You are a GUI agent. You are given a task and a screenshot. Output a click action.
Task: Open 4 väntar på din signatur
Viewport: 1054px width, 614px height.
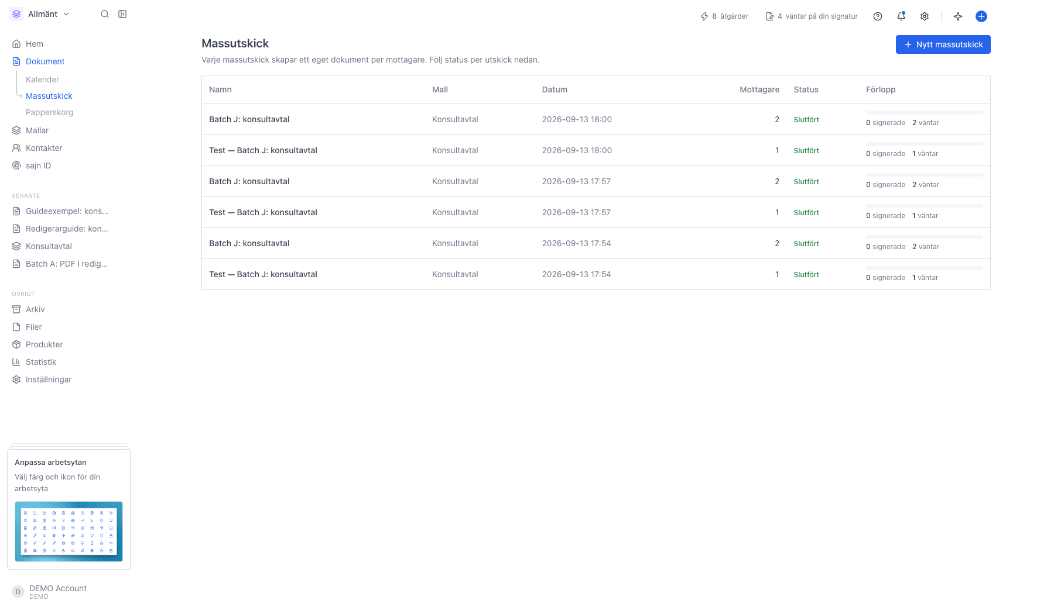[x=812, y=16]
